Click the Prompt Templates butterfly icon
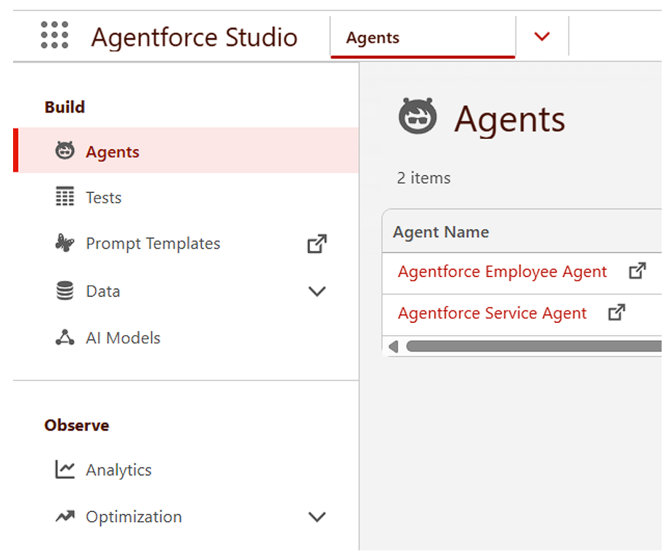Image resolution: width=666 pixels, height=554 pixels. coord(65,243)
